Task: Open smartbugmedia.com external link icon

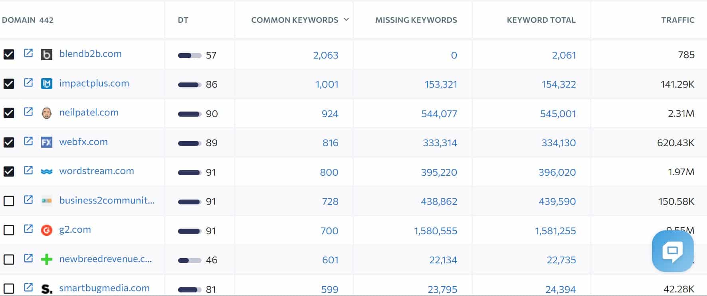Action: click(x=28, y=287)
